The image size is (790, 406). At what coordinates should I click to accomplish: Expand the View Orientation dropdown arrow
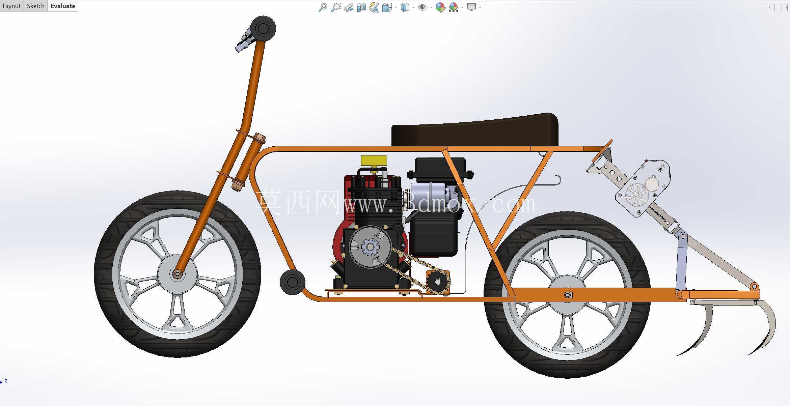(x=396, y=7)
